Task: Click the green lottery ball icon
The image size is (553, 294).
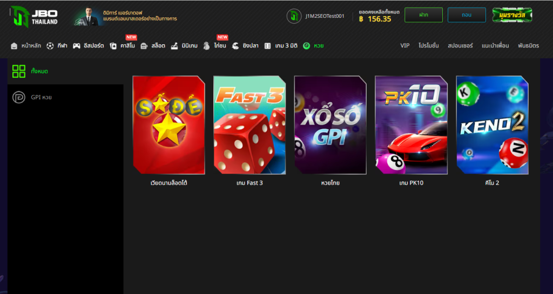Action: click(307, 46)
